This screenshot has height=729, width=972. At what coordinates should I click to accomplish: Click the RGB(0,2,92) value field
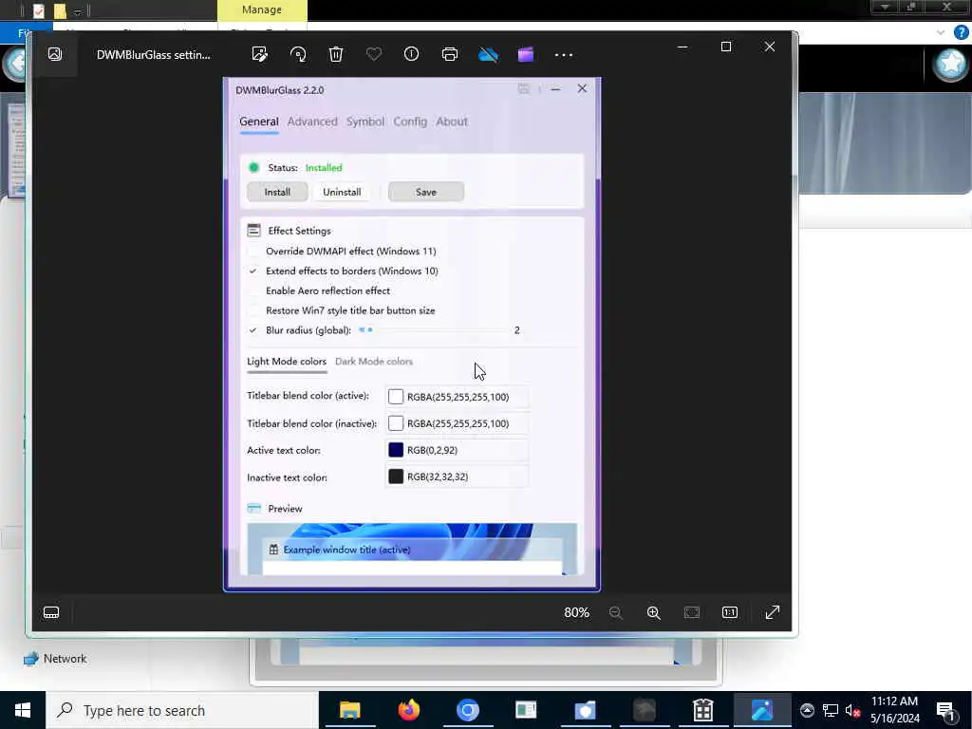457,450
